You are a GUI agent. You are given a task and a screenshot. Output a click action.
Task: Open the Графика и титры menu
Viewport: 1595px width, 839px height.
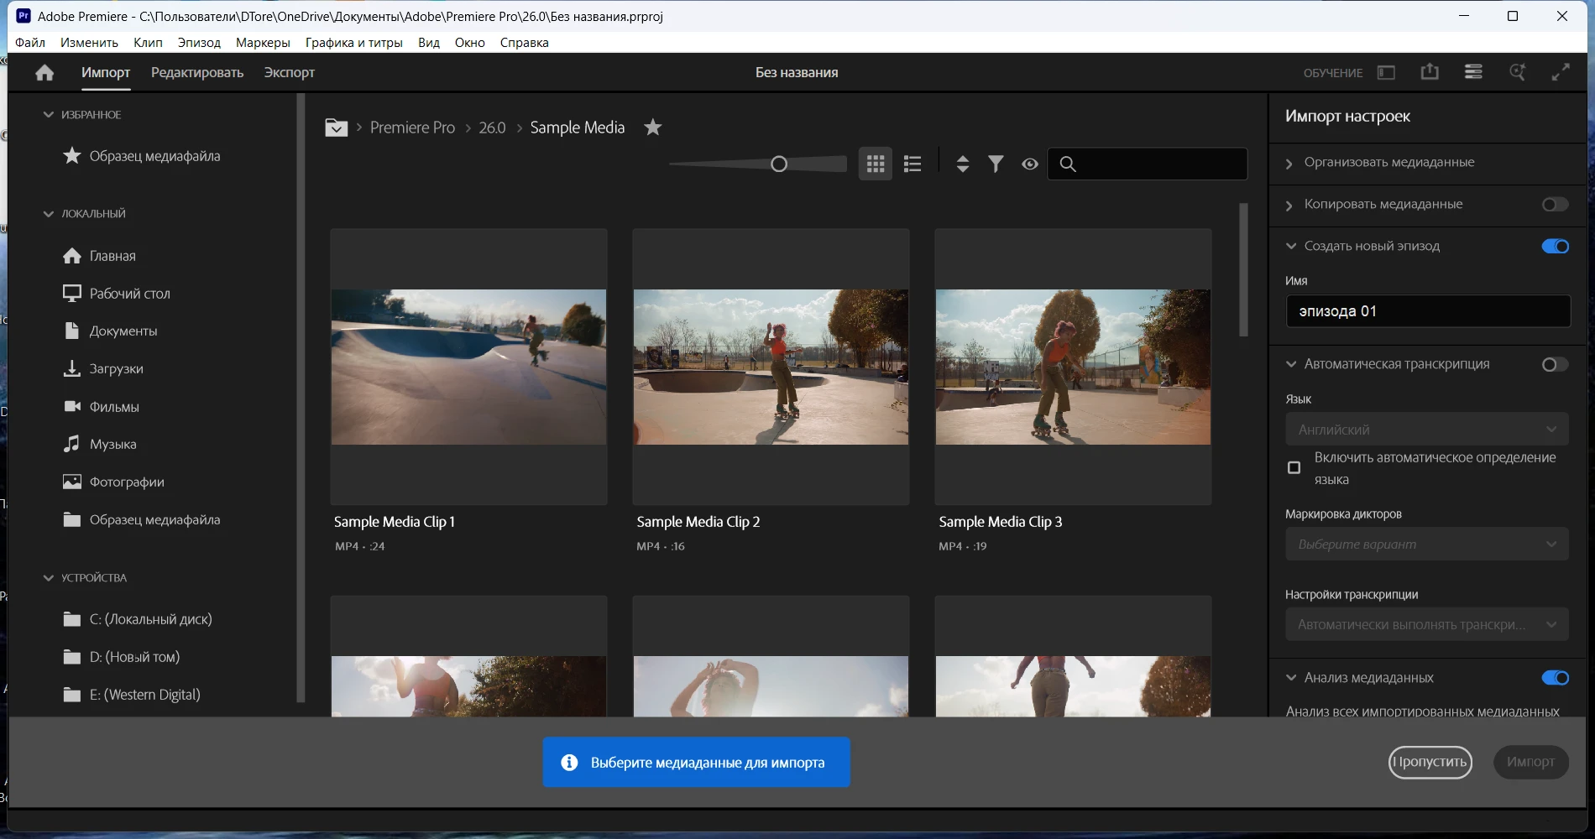pyautogui.click(x=353, y=43)
